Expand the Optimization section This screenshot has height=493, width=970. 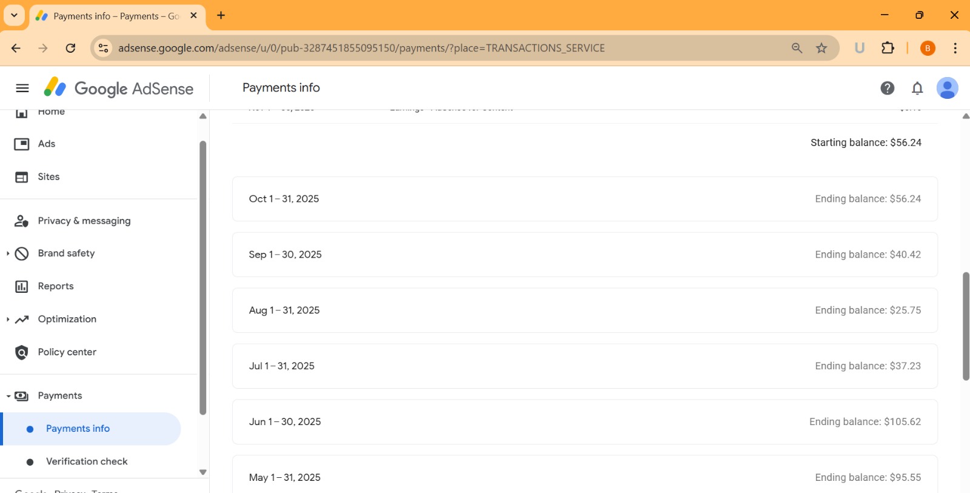point(8,320)
